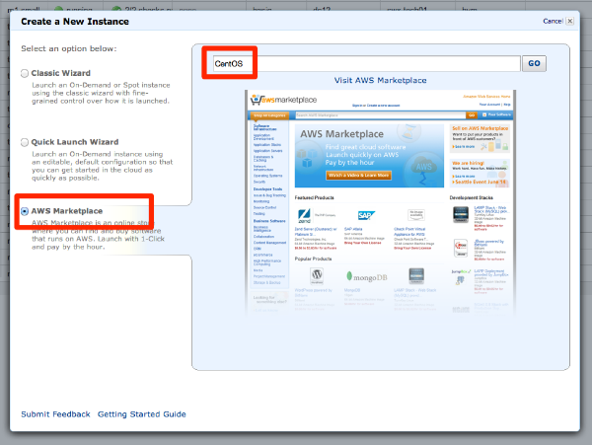Select the Quick Launch Wizard radio button
The height and width of the screenshot is (445, 592).
25,142
